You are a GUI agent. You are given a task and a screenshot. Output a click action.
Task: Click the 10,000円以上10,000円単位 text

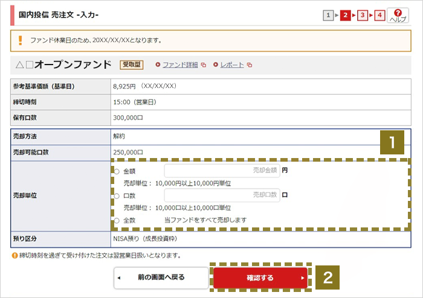coord(193,183)
